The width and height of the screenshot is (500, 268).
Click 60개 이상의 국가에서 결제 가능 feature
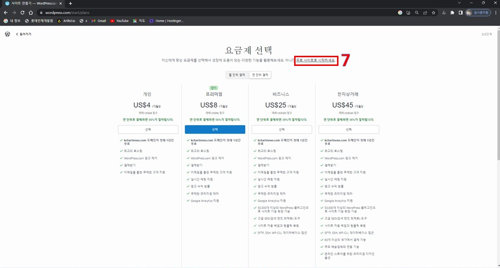point(345,240)
